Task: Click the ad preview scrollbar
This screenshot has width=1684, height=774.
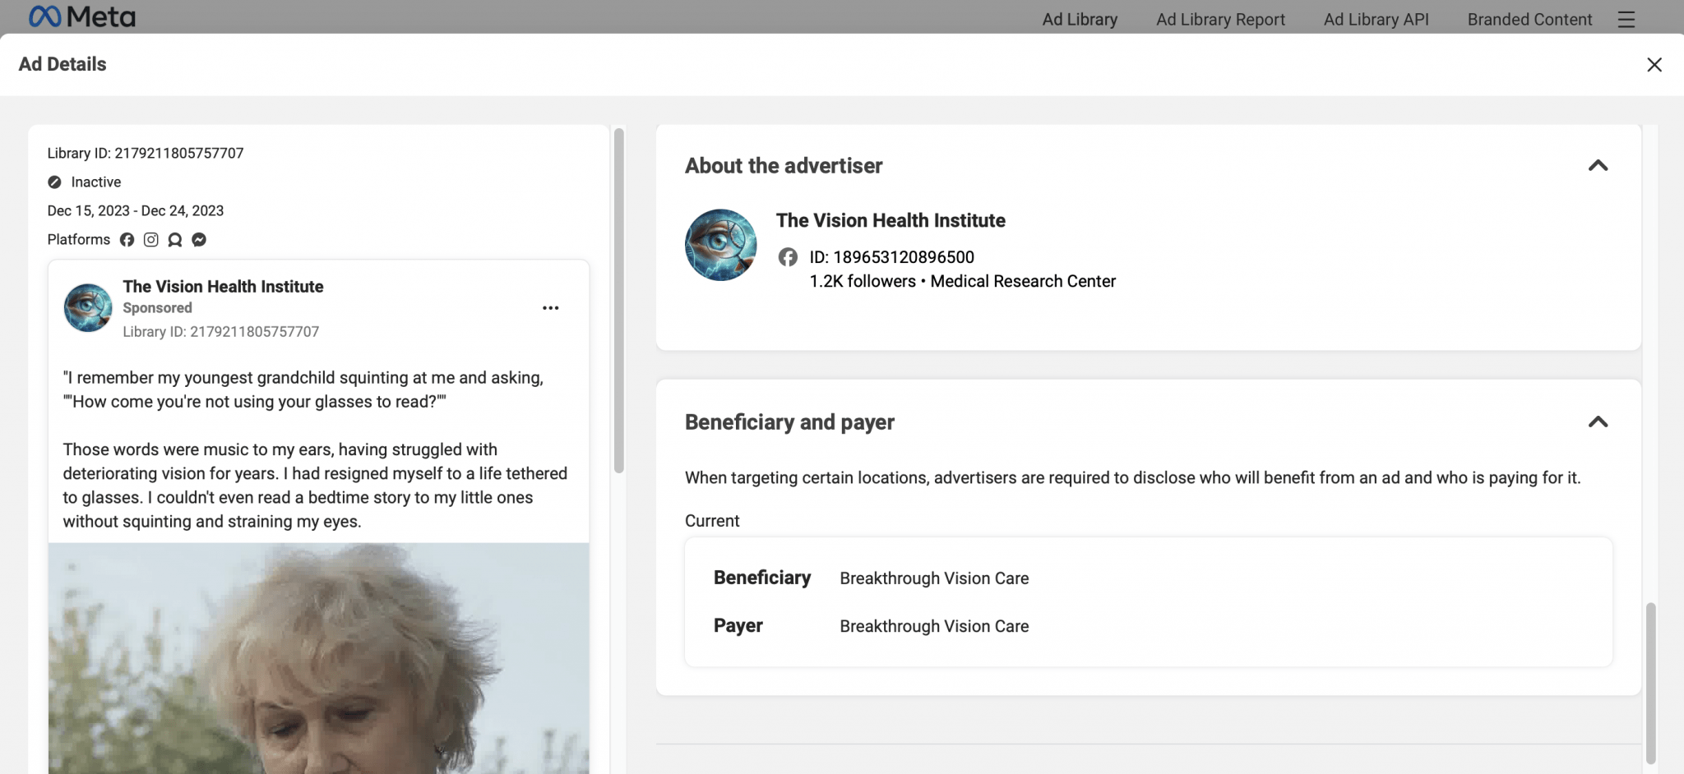Action: click(618, 301)
